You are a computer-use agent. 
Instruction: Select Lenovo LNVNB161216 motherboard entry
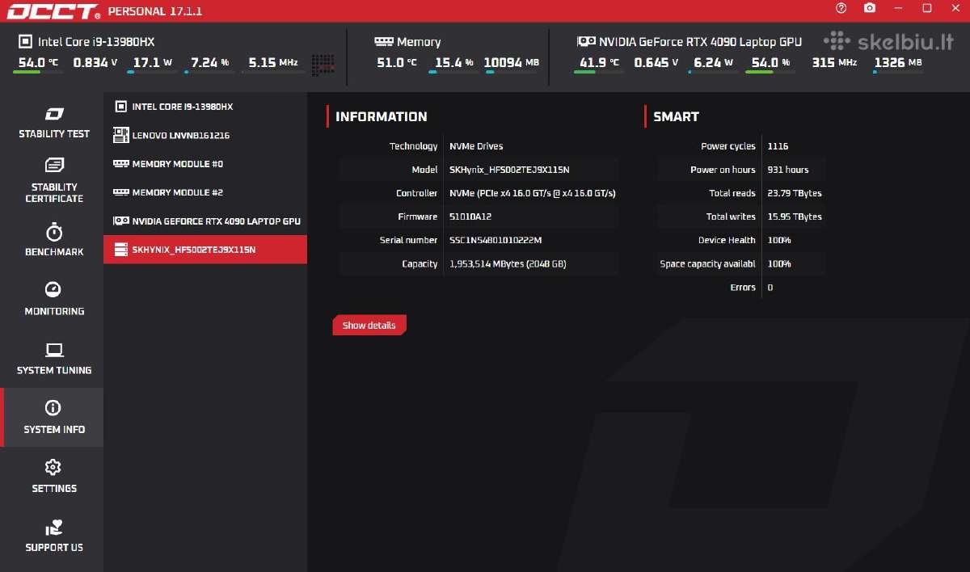coord(205,135)
